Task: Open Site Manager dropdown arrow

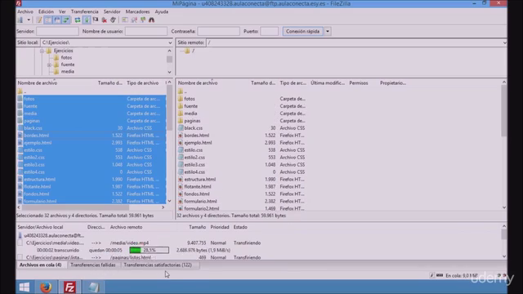Action: [29, 20]
